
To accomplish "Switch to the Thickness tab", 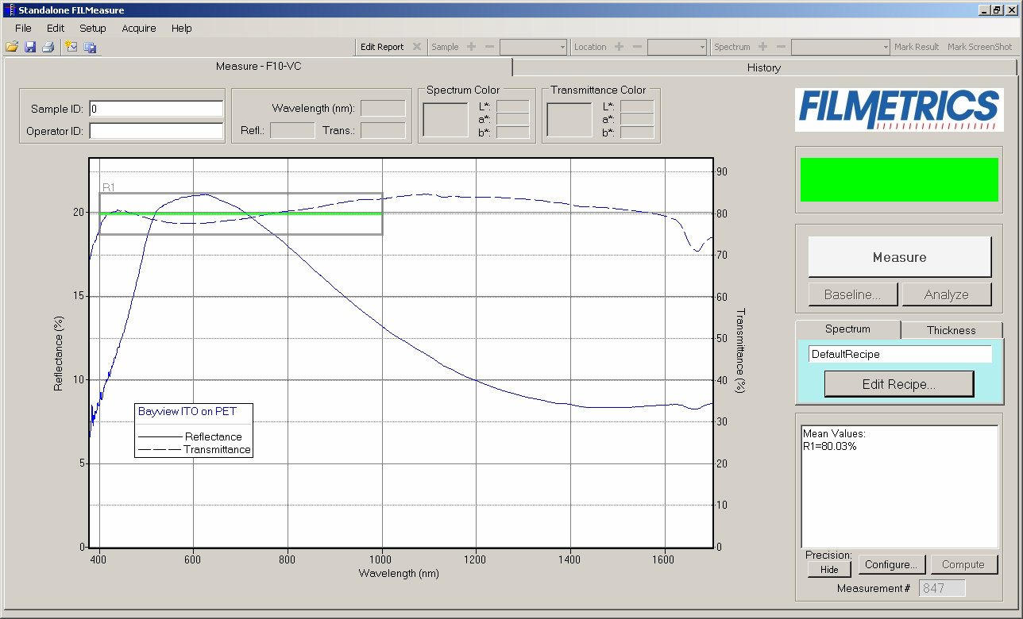I will [x=952, y=330].
